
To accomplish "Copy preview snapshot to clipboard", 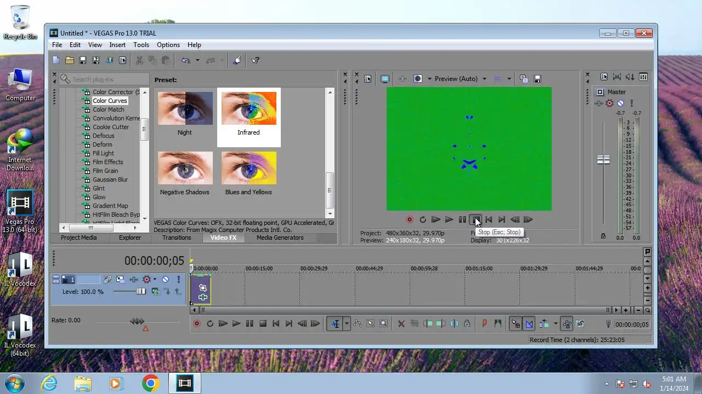I will (x=524, y=79).
